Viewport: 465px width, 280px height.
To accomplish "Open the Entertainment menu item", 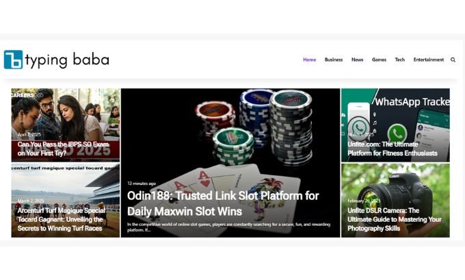I will pyautogui.click(x=429, y=60).
